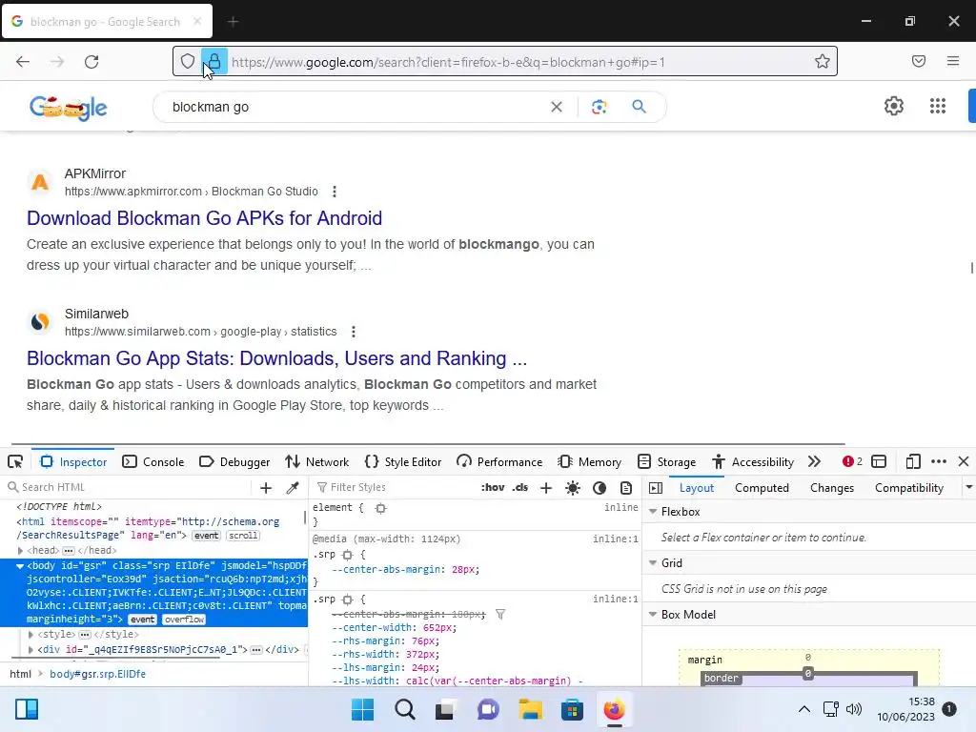Open the Storage tab
976x732 pixels.
coord(666,462)
